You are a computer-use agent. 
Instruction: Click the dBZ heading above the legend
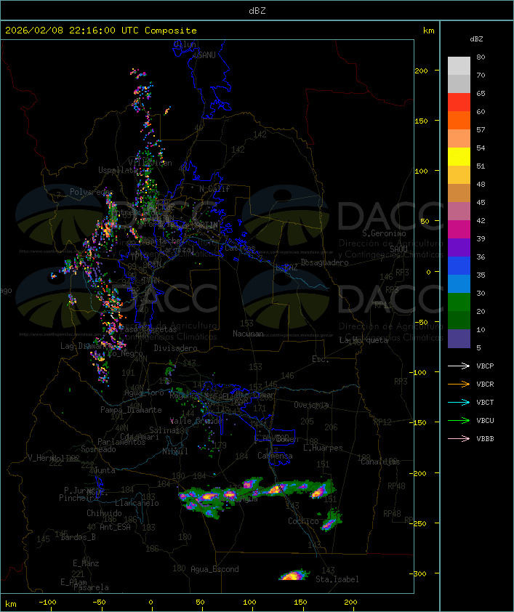pos(476,39)
